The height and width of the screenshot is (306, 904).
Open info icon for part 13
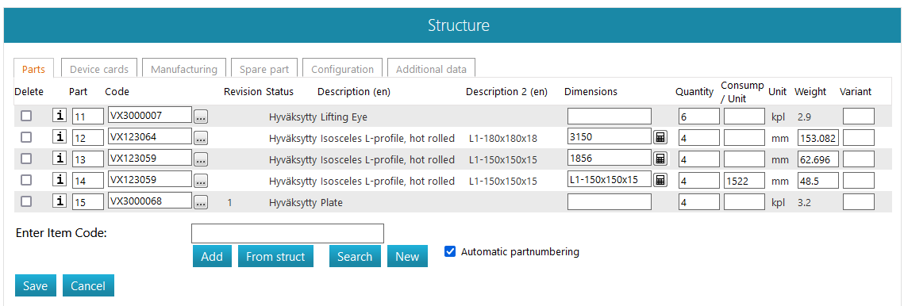coord(60,159)
